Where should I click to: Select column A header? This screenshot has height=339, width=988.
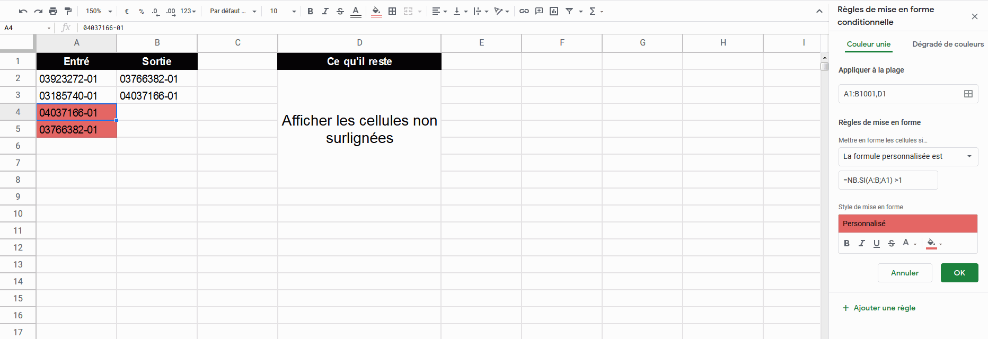pos(76,43)
